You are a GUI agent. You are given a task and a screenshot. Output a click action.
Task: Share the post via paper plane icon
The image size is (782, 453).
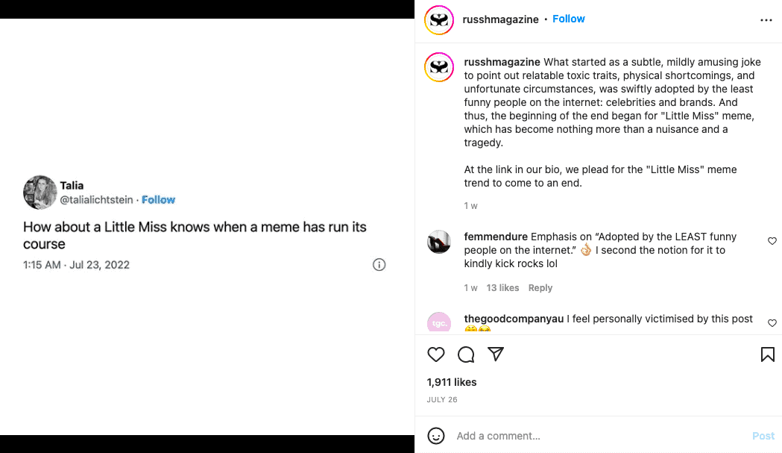pos(496,354)
